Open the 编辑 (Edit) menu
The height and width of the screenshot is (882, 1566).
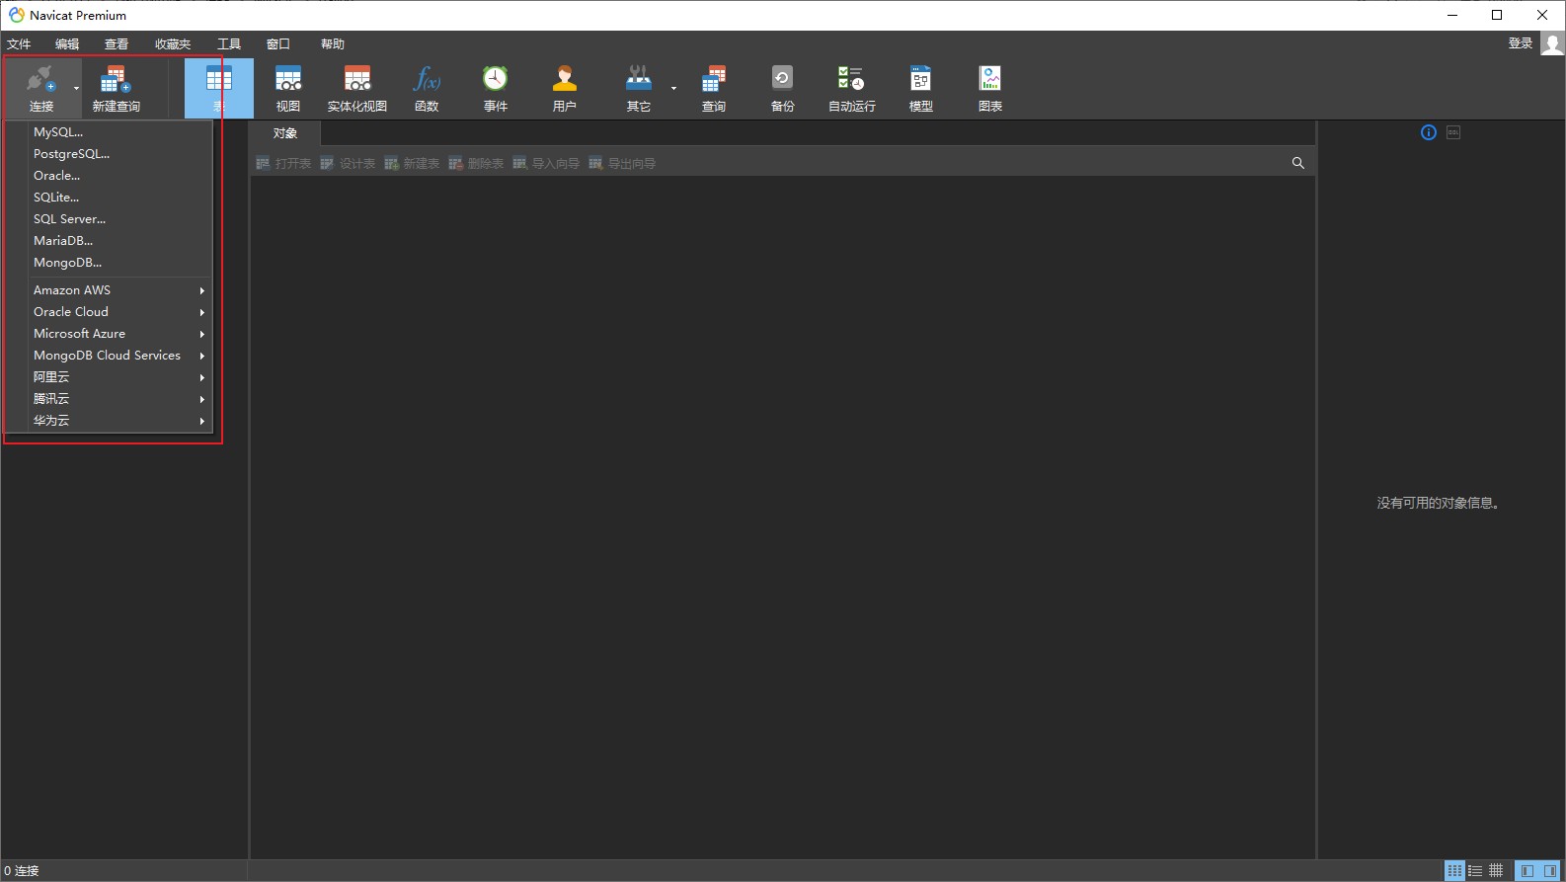(x=67, y=44)
